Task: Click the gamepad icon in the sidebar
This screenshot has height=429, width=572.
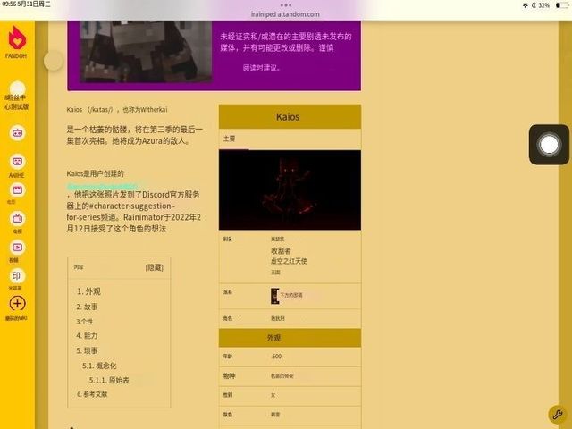Action: click(17, 133)
